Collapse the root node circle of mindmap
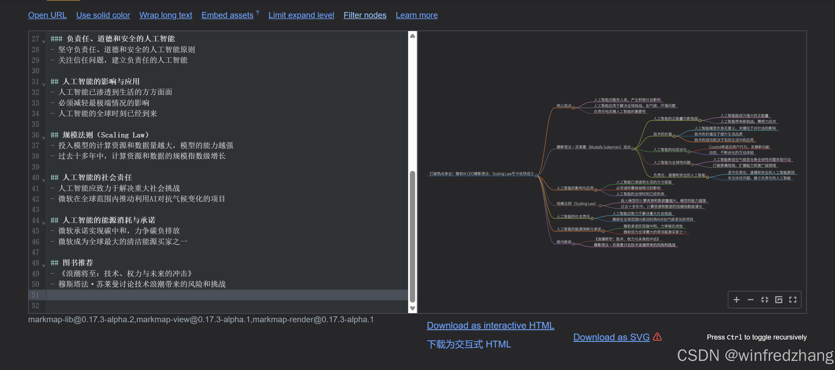This screenshot has width=835, height=370. pos(536,176)
